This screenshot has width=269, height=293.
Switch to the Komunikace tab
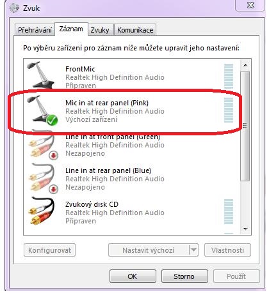tap(135, 30)
